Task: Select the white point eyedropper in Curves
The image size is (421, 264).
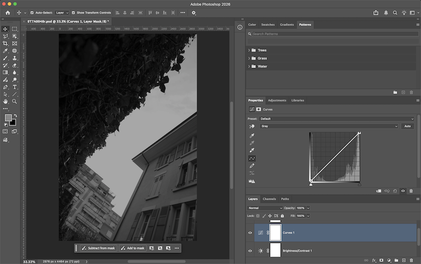Action: coord(252,150)
